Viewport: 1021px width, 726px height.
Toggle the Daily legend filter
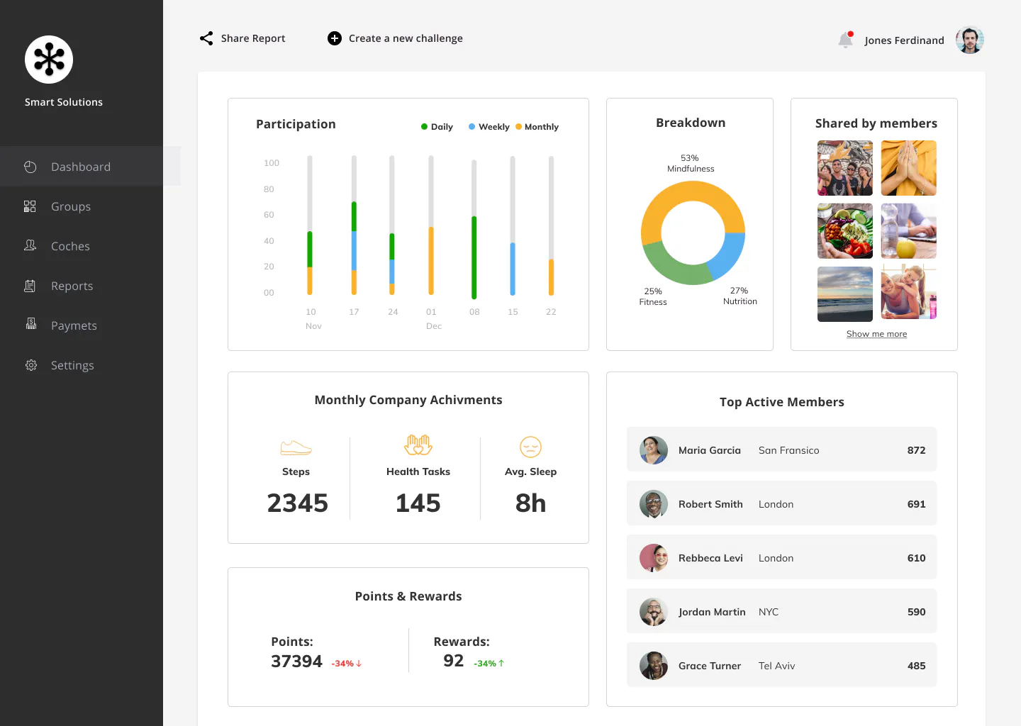[437, 127]
